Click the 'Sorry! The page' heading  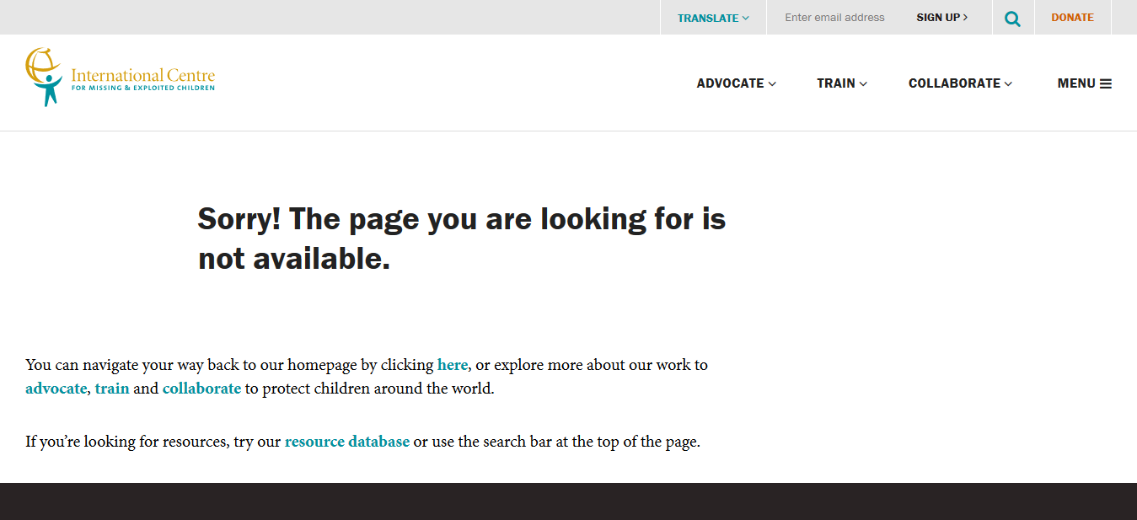click(462, 239)
